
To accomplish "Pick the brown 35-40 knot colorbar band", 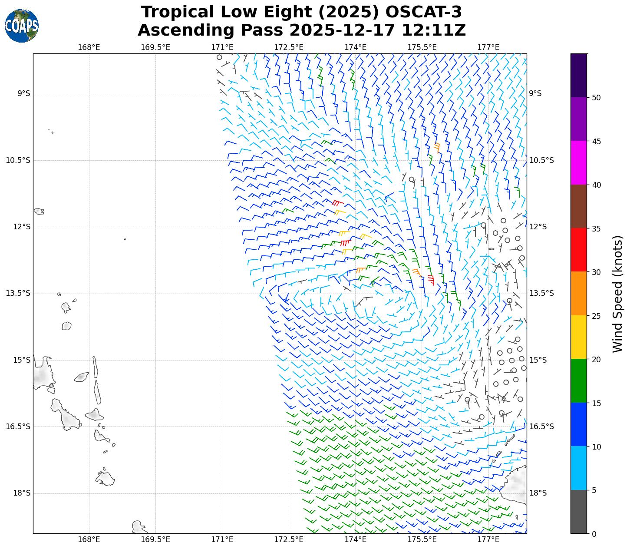I will tap(578, 206).
